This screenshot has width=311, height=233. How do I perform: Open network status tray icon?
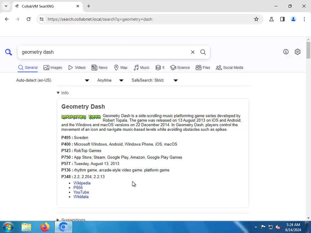pos(271,227)
